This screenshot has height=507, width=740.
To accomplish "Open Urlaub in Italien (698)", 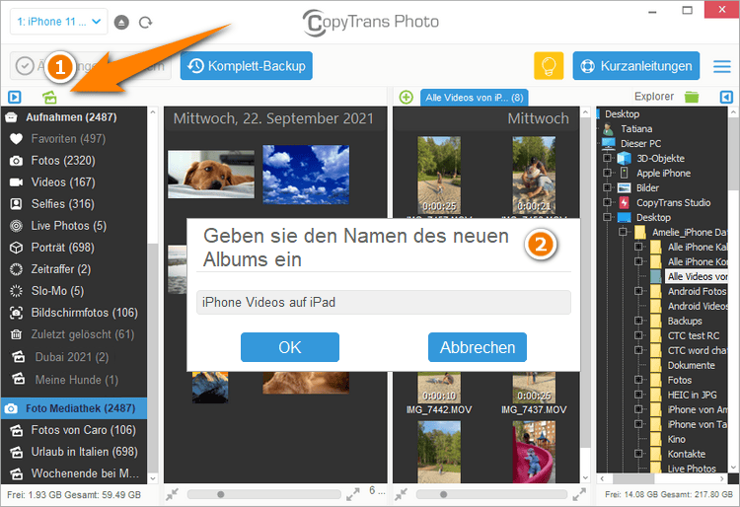I will (74, 452).
